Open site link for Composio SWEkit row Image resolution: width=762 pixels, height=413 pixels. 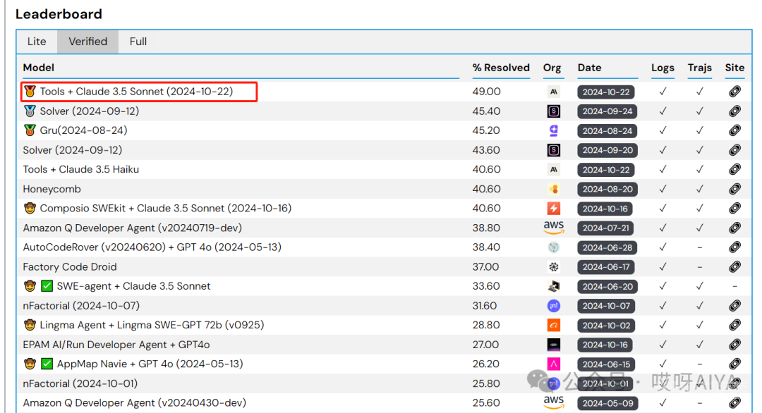tap(734, 208)
